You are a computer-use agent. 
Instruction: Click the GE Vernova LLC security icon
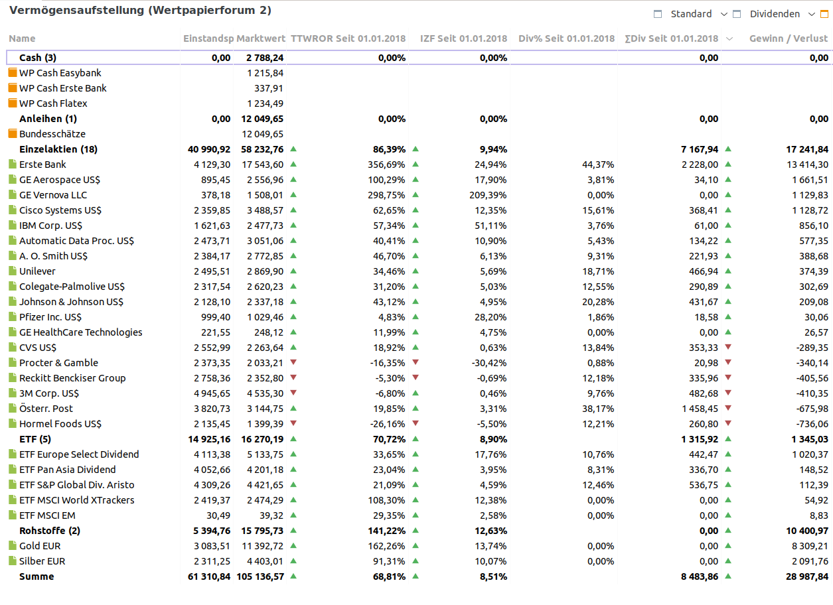[x=13, y=194]
